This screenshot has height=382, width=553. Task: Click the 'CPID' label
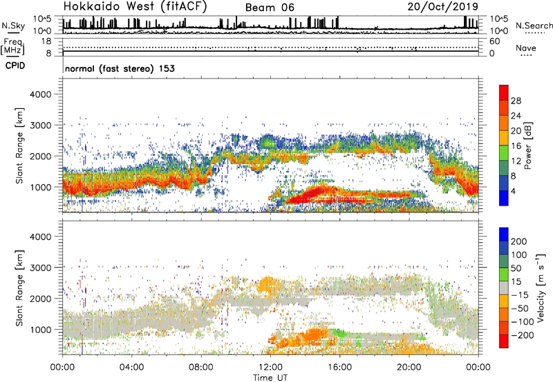click(x=15, y=66)
